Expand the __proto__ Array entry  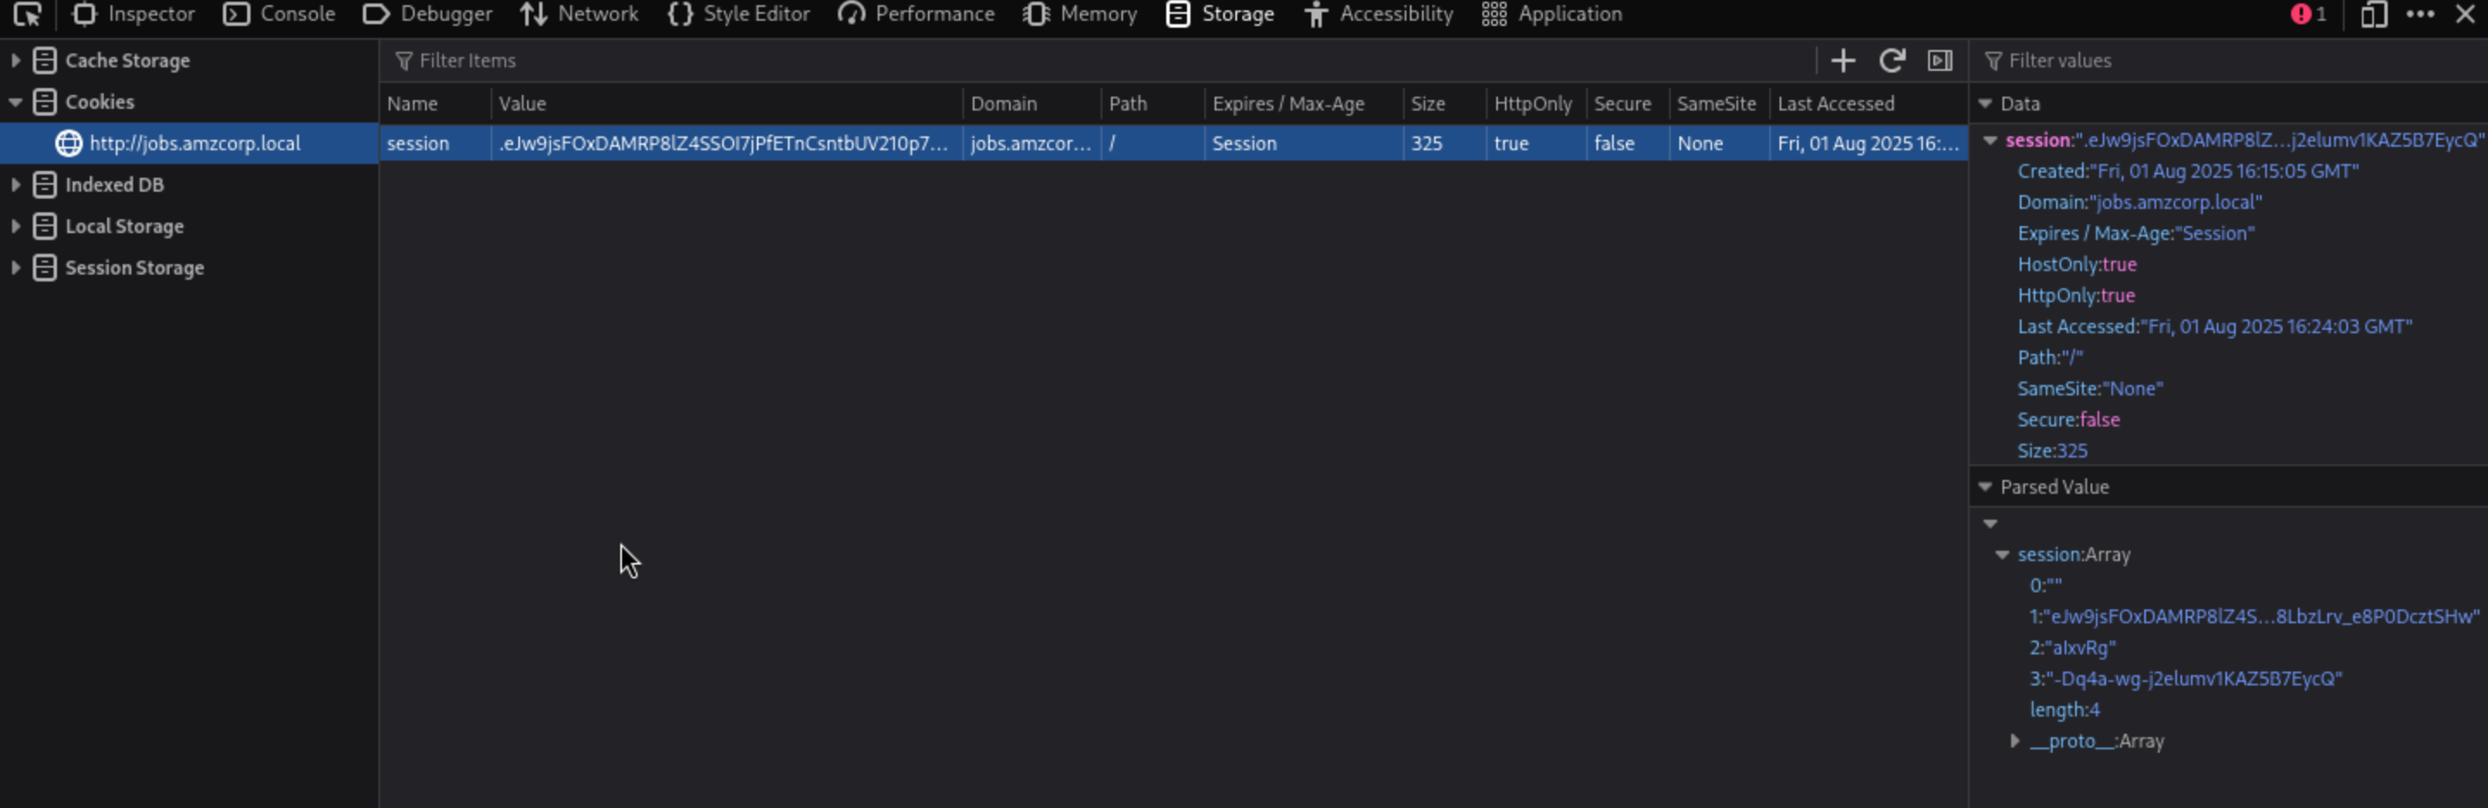click(x=2015, y=742)
